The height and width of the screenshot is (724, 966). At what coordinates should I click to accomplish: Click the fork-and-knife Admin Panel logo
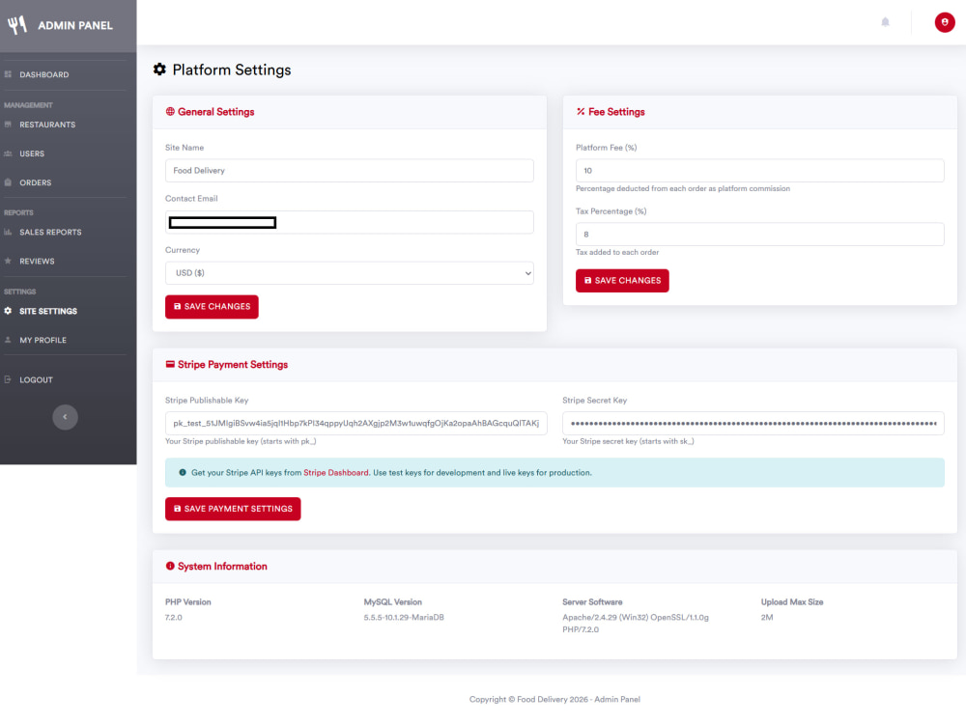[17, 25]
